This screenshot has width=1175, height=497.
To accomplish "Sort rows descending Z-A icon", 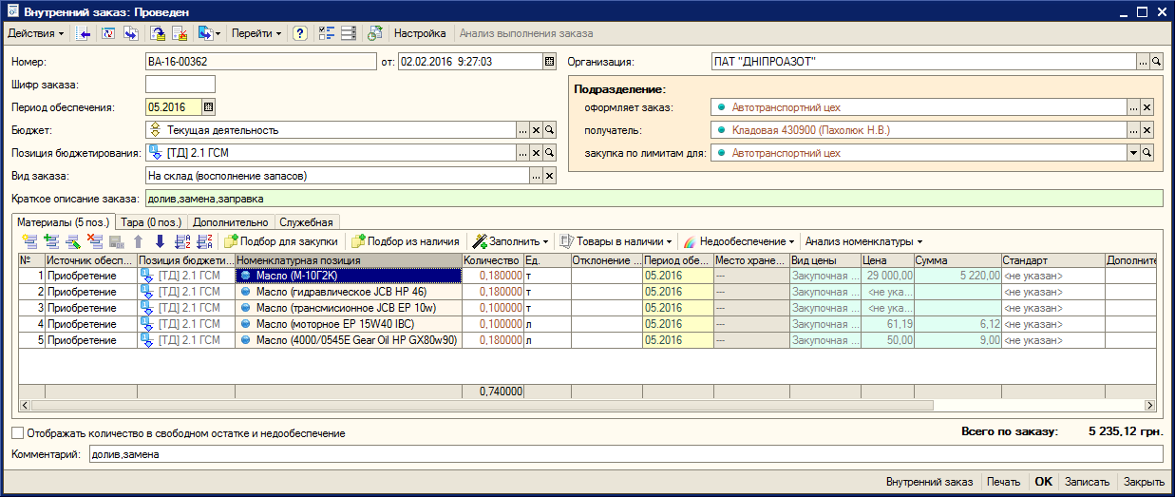I will tap(203, 241).
